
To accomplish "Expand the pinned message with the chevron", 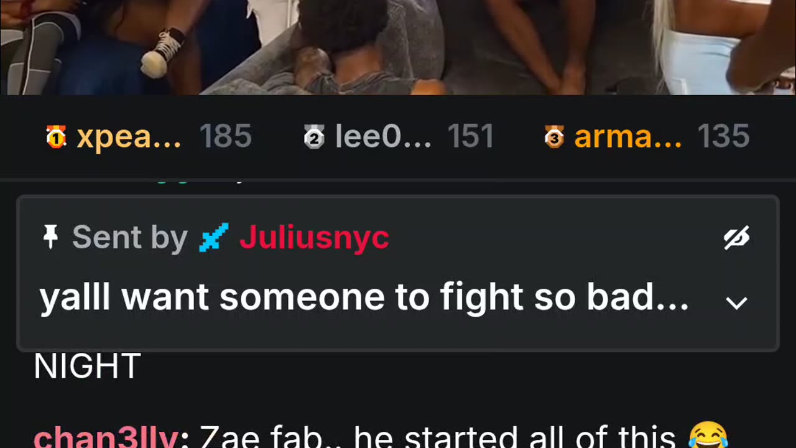I will pyautogui.click(x=737, y=303).
